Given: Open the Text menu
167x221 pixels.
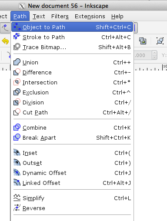Looking at the screenshot, I should 39,17.
